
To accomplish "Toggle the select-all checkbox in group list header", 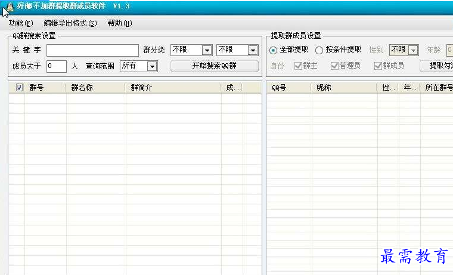I will pyautogui.click(x=19, y=87).
